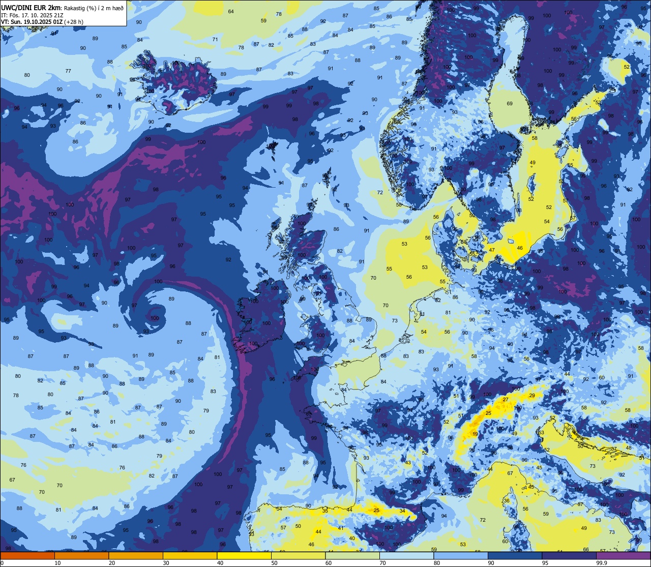651x567 pixels.
Task: Click the humidity value "19" over the Alps
Action: (x=475, y=434)
